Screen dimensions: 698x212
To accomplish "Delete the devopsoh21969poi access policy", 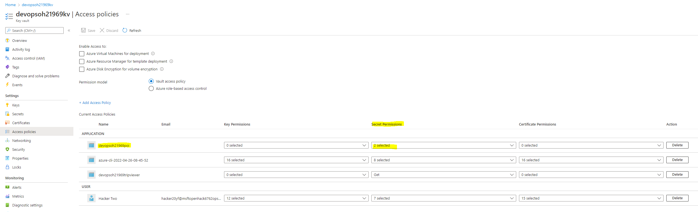I will (677, 145).
